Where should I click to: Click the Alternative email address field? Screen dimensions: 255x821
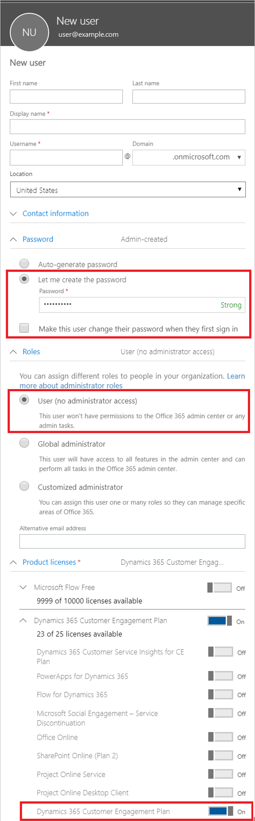click(132, 541)
